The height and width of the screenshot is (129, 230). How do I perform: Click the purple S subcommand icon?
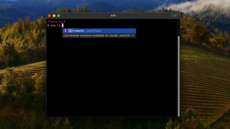65,31
